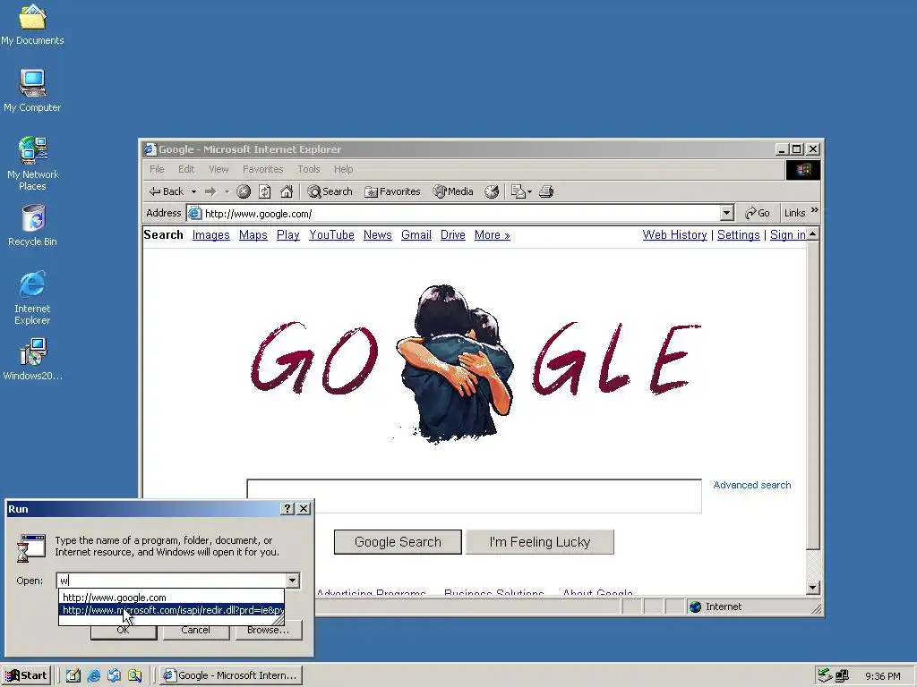Screen dimensions: 917x687
Task: Stop page loading with Stop icon
Action: point(244,191)
